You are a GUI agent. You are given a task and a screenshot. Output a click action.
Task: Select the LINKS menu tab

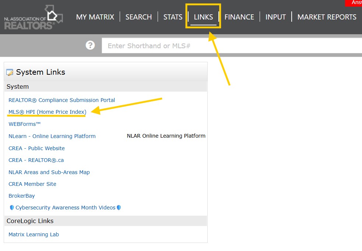pyautogui.click(x=203, y=17)
